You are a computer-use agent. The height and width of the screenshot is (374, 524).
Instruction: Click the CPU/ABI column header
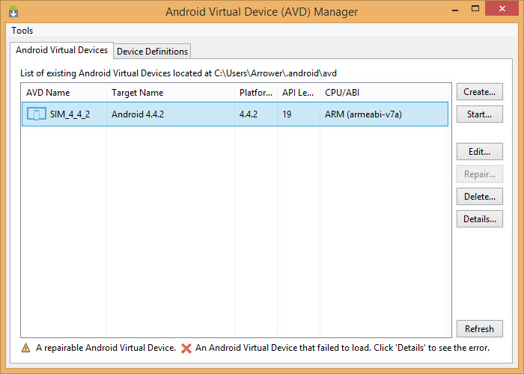(383, 93)
